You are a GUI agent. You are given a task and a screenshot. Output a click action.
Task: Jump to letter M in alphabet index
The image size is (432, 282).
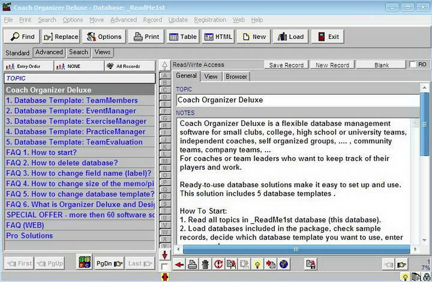click(x=165, y=161)
